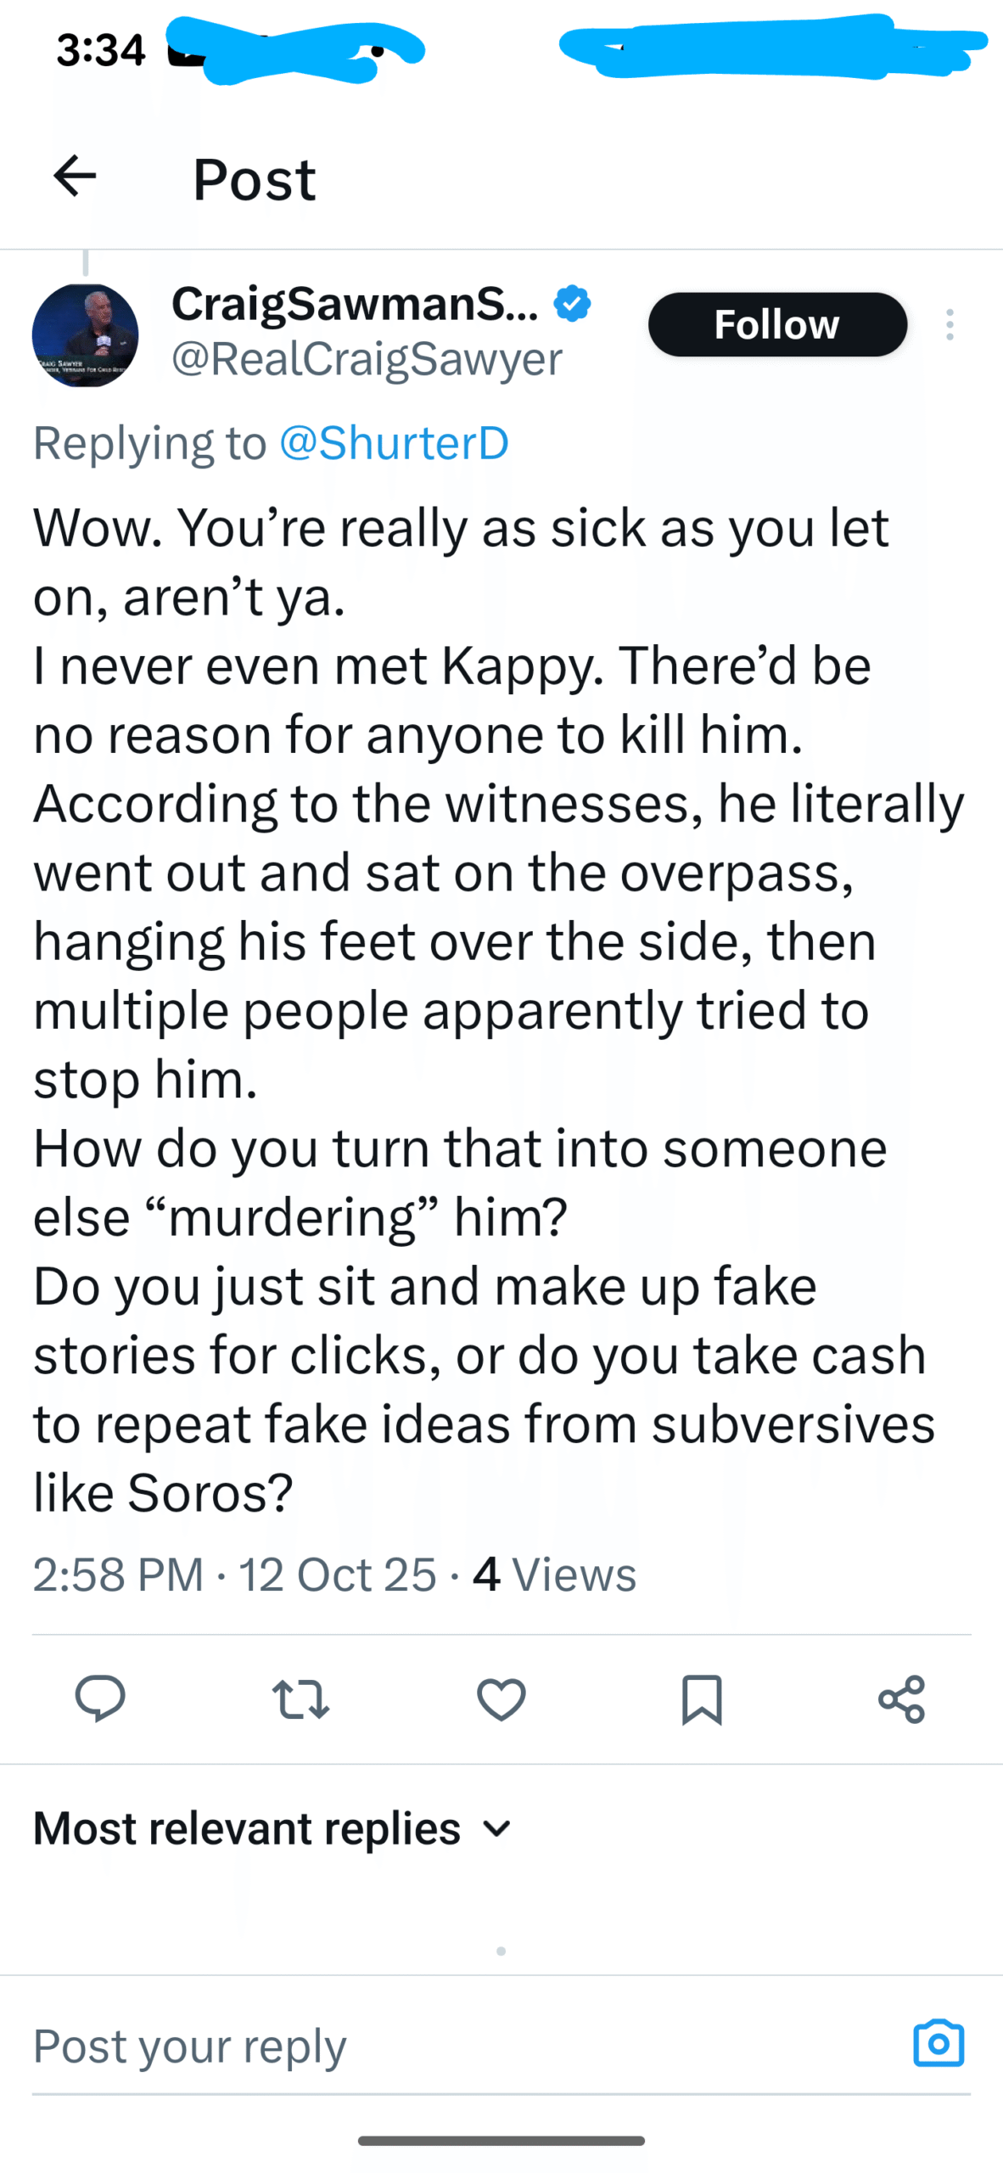Tap the home indicator bar
Screen dimensions: 1003x2173
[x=501, y=2140]
